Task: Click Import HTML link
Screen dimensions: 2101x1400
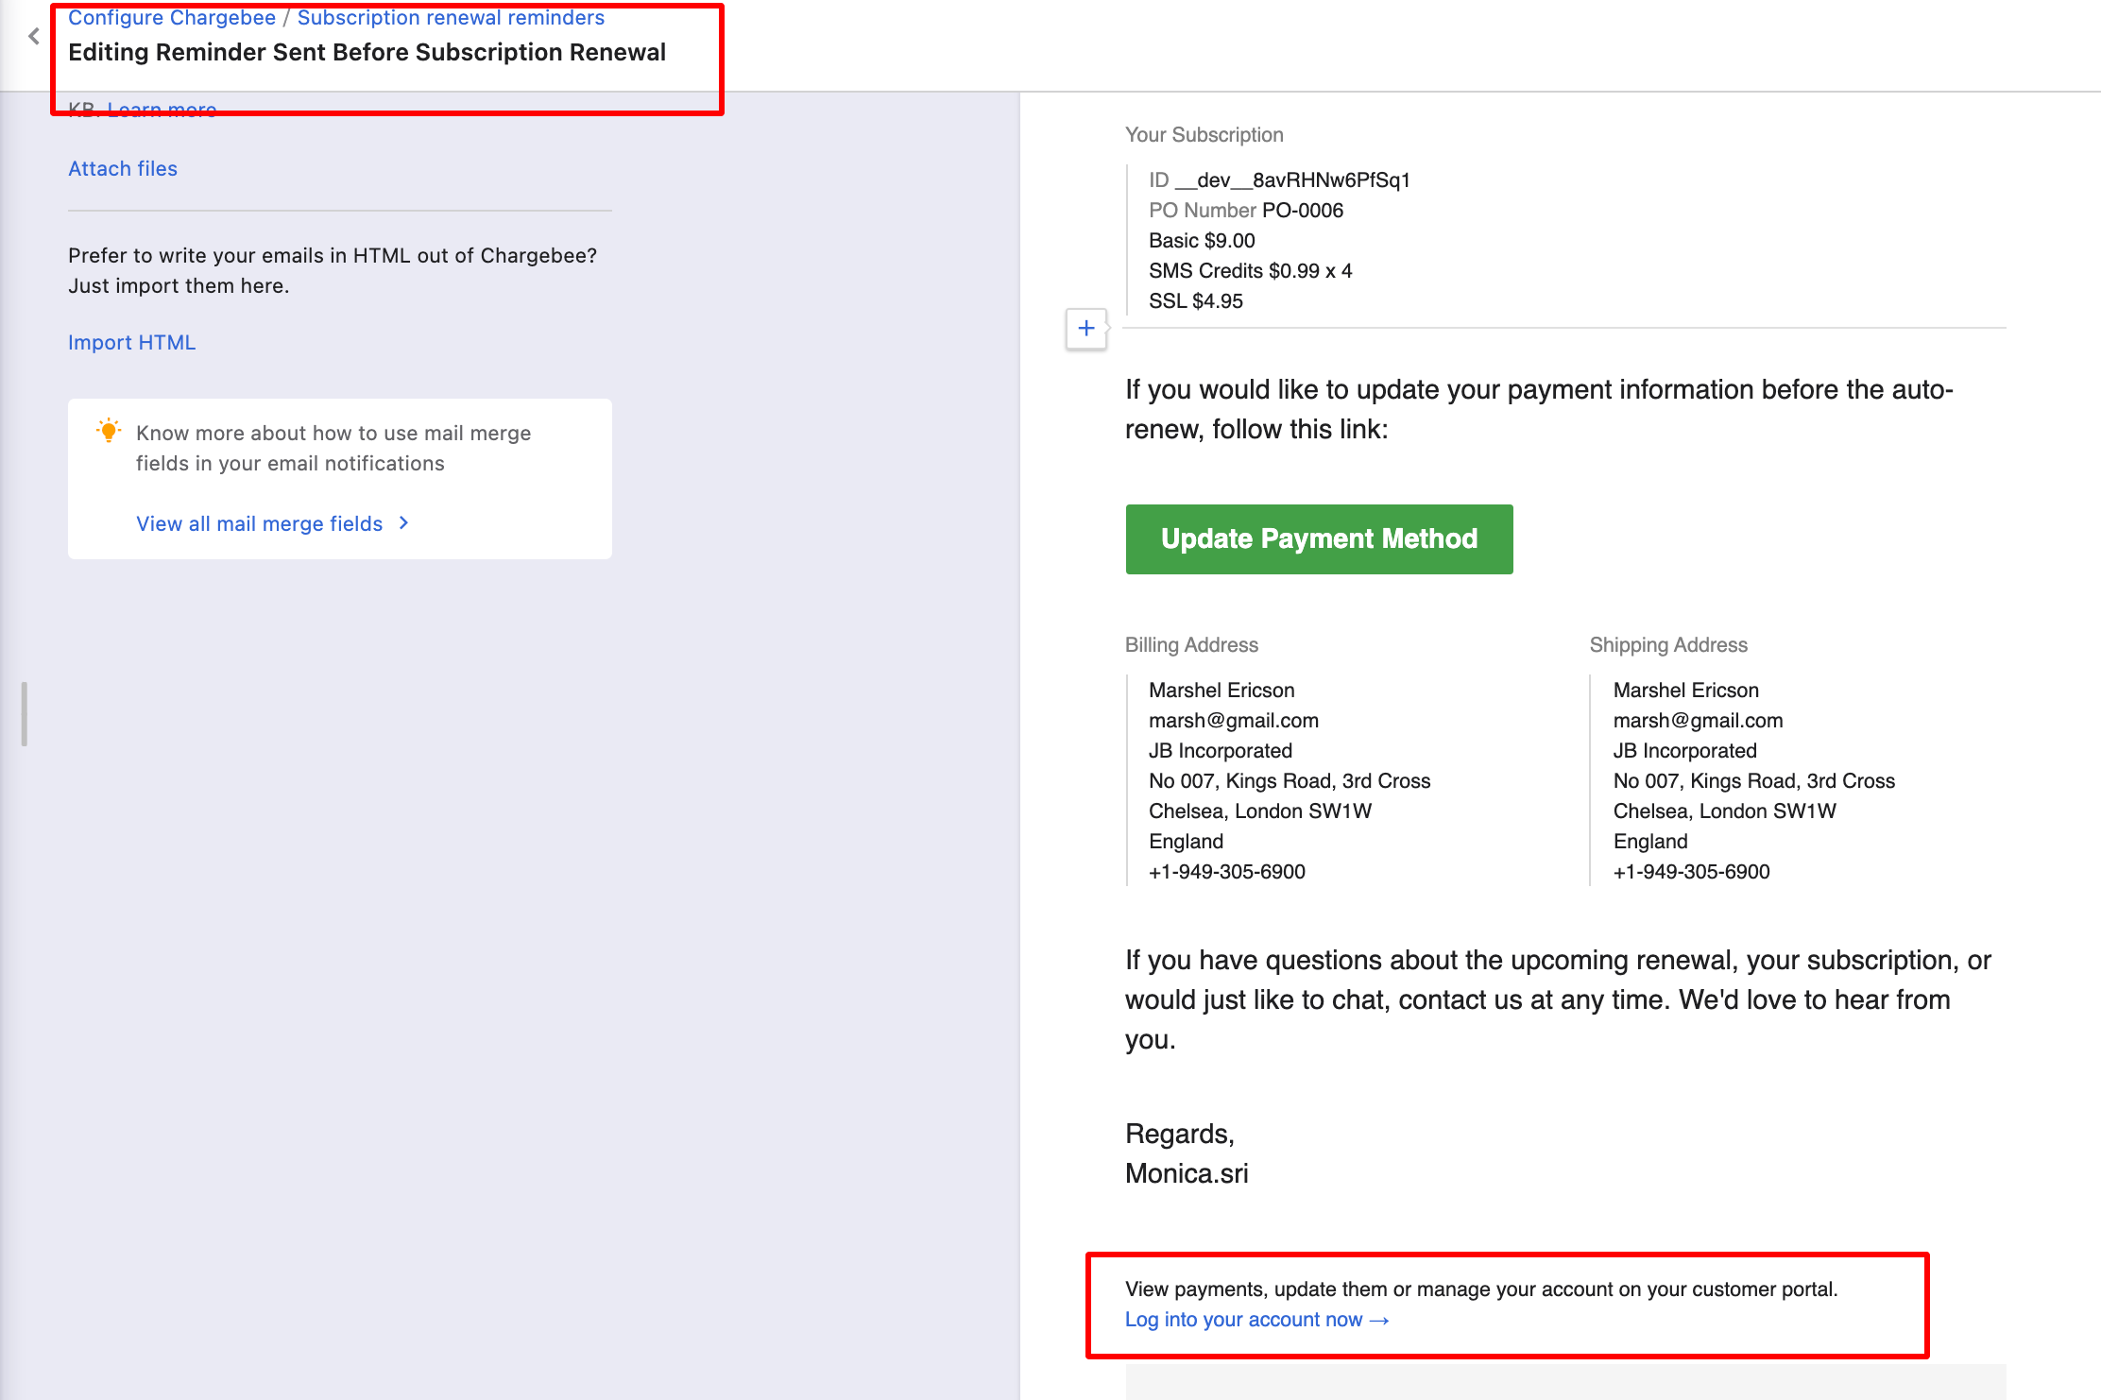Action: pos(131,342)
